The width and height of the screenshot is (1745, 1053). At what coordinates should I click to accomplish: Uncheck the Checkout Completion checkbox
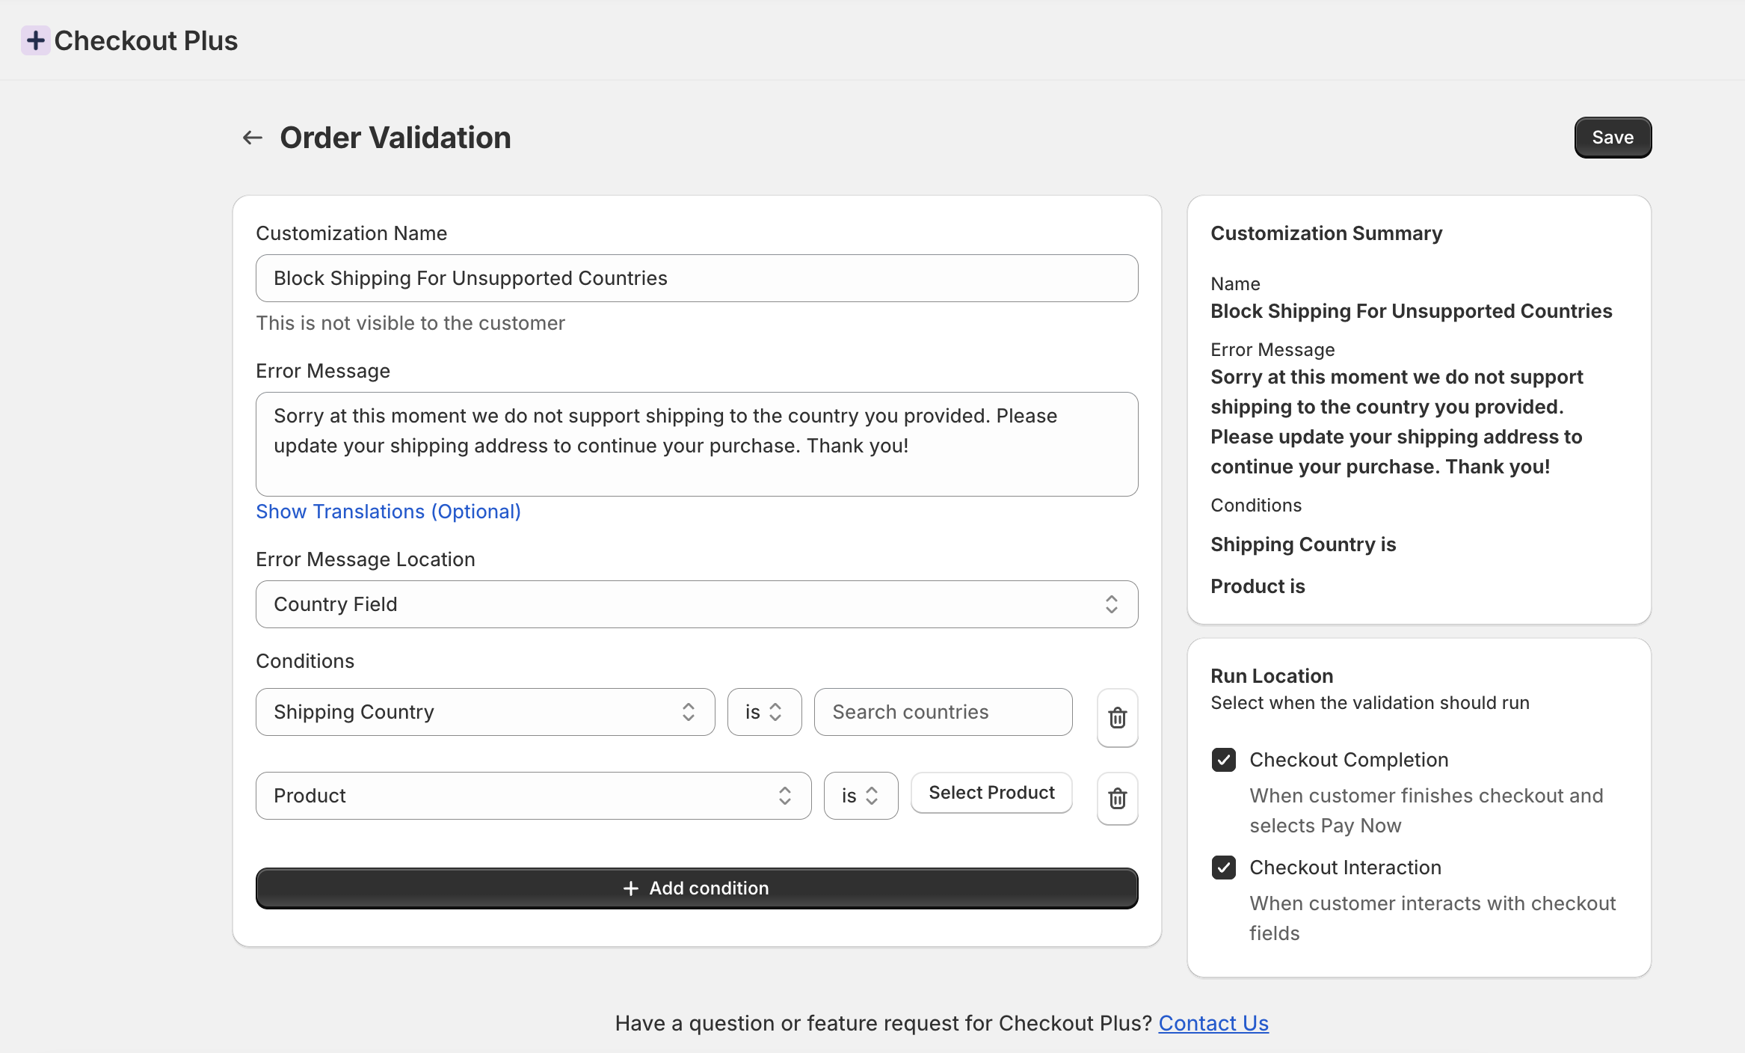pos(1223,760)
